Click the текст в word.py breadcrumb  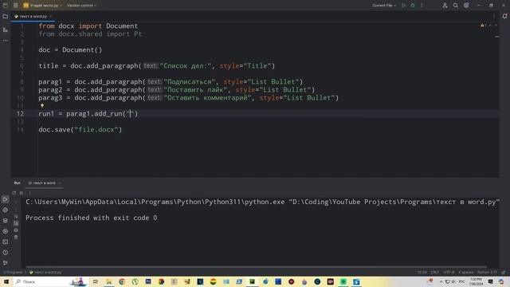click(45, 273)
